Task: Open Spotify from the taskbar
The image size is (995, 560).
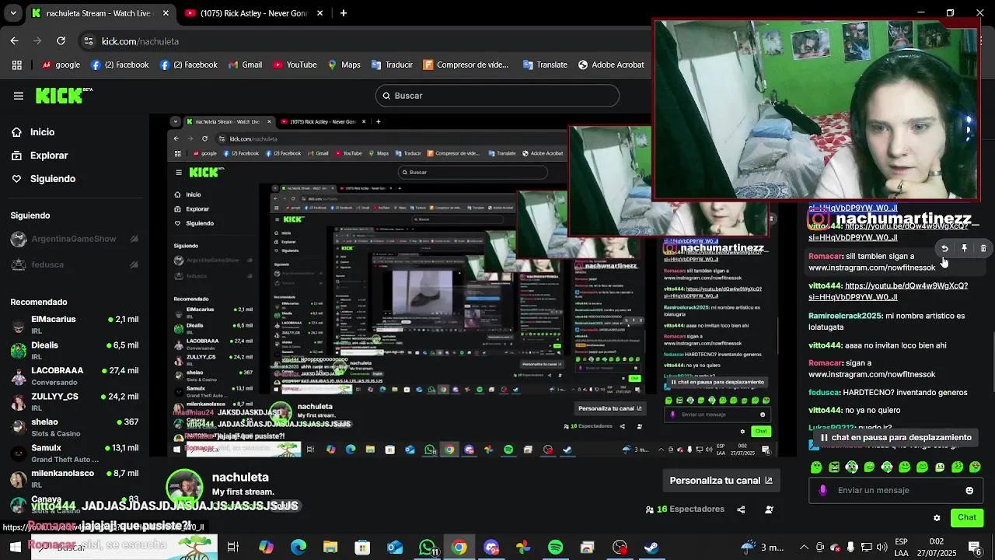Action: tap(555, 548)
